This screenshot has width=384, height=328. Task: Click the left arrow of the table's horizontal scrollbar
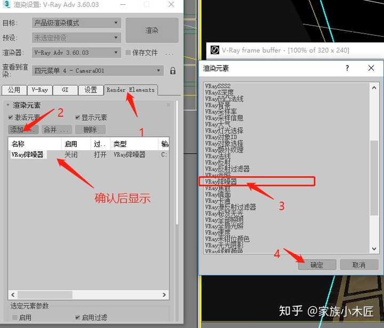pyautogui.click(x=13, y=295)
